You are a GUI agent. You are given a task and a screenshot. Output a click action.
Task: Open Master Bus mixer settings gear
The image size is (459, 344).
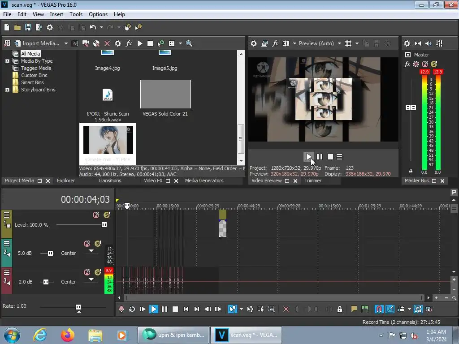(x=407, y=43)
